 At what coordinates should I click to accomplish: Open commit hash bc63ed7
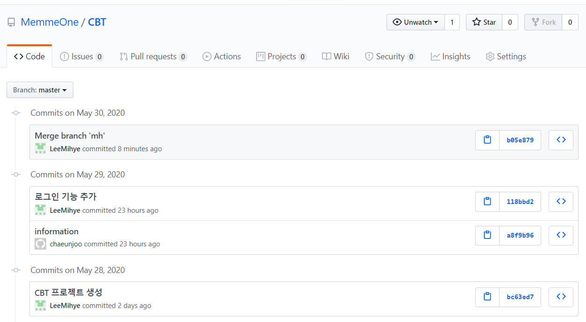pyautogui.click(x=520, y=297)
